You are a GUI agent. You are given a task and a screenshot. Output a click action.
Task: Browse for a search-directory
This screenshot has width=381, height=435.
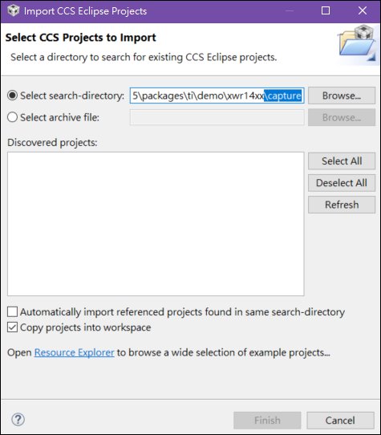(342, 96)
